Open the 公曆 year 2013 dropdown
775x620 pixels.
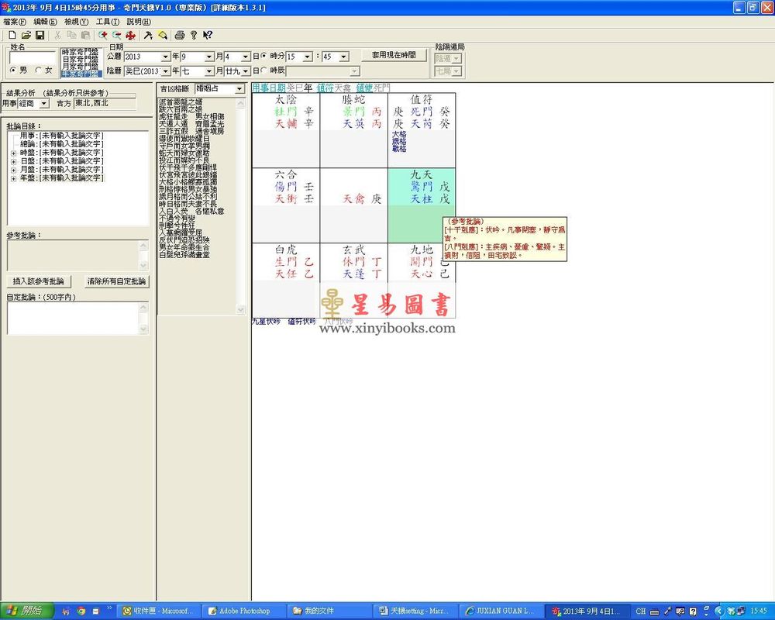pos(166,57)
